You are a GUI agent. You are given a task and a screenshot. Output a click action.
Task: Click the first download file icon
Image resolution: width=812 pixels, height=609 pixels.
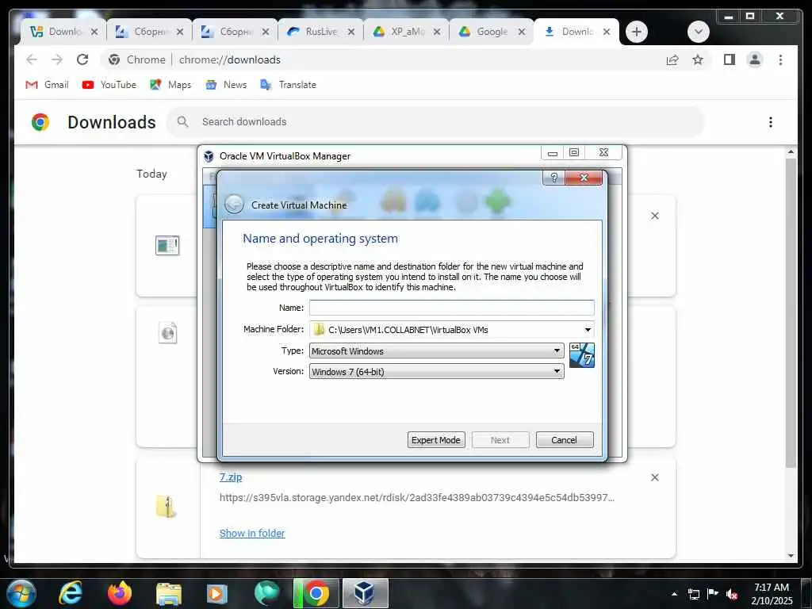coord(167,245)
